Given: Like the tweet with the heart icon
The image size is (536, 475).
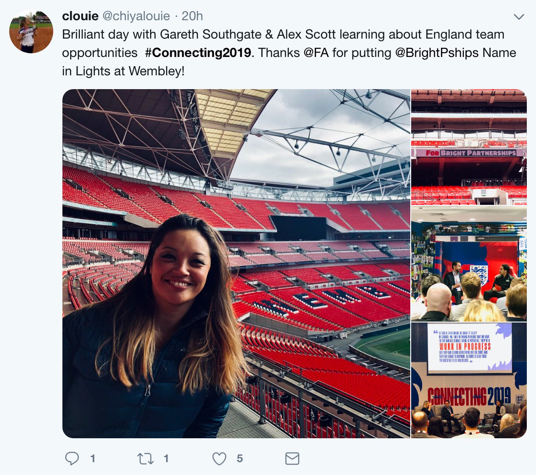Looking at the screenshot, I should [220, 458].
